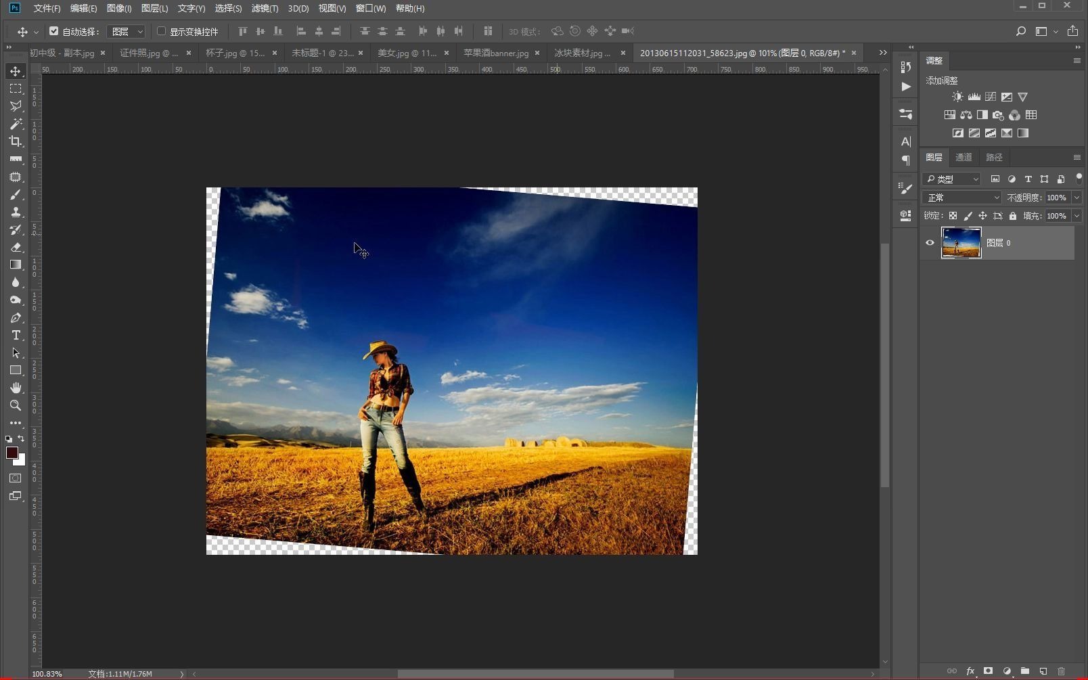Activate the Zoom tool in toolbar
Image resolution: width=1088 pixels, height=680 pixels.
pyautogui.click(x=16, y=405)
